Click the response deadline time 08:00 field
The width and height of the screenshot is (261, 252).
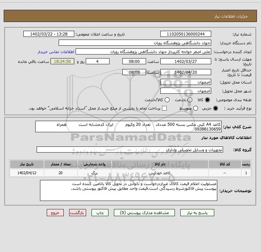pos(134,61)
